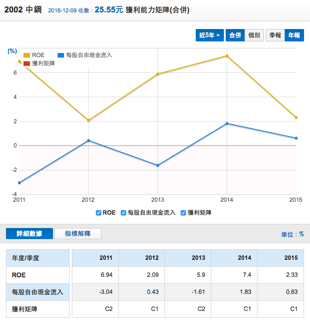Select the 合併 consolidated button
Image resolution: width=310 pixels, height=322 pixels.
click(x=235, y=35)
